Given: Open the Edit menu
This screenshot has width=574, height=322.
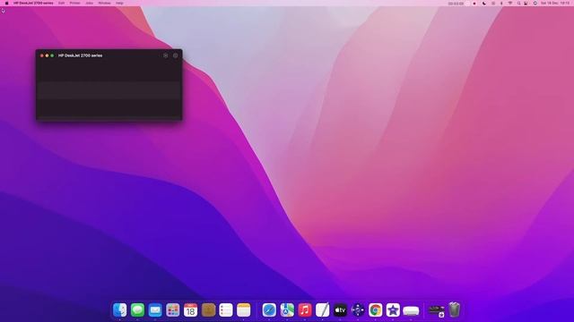Looking at the screenshot, I should click(x=61, y=3).
